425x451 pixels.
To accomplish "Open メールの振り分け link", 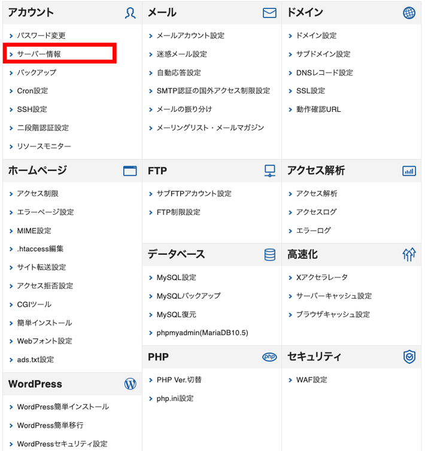I will coord(184,109).
